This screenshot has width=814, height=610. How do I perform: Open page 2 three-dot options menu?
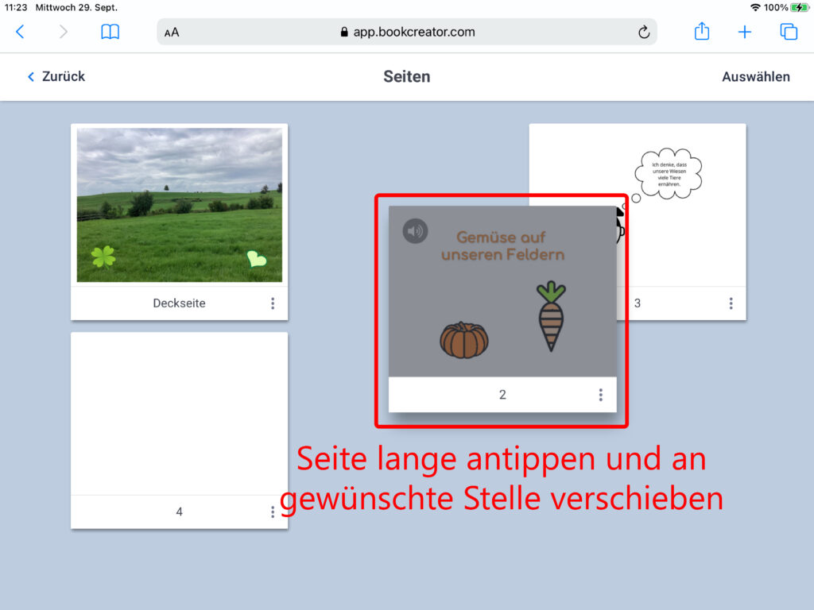click(x=600, y=395)
